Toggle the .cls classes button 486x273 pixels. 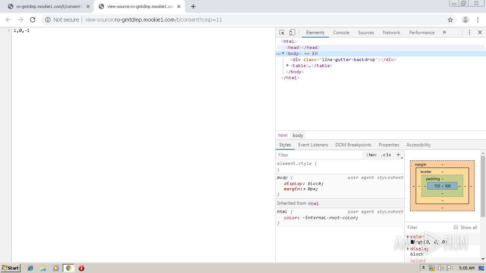click(x=386, y=155)
